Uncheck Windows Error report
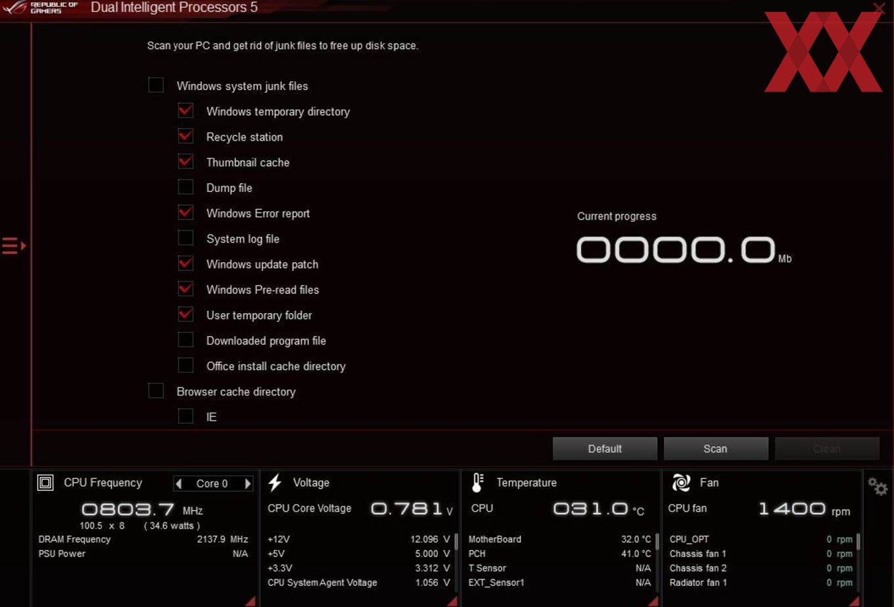This screenshot has width=894, height=607. [186, 212]
